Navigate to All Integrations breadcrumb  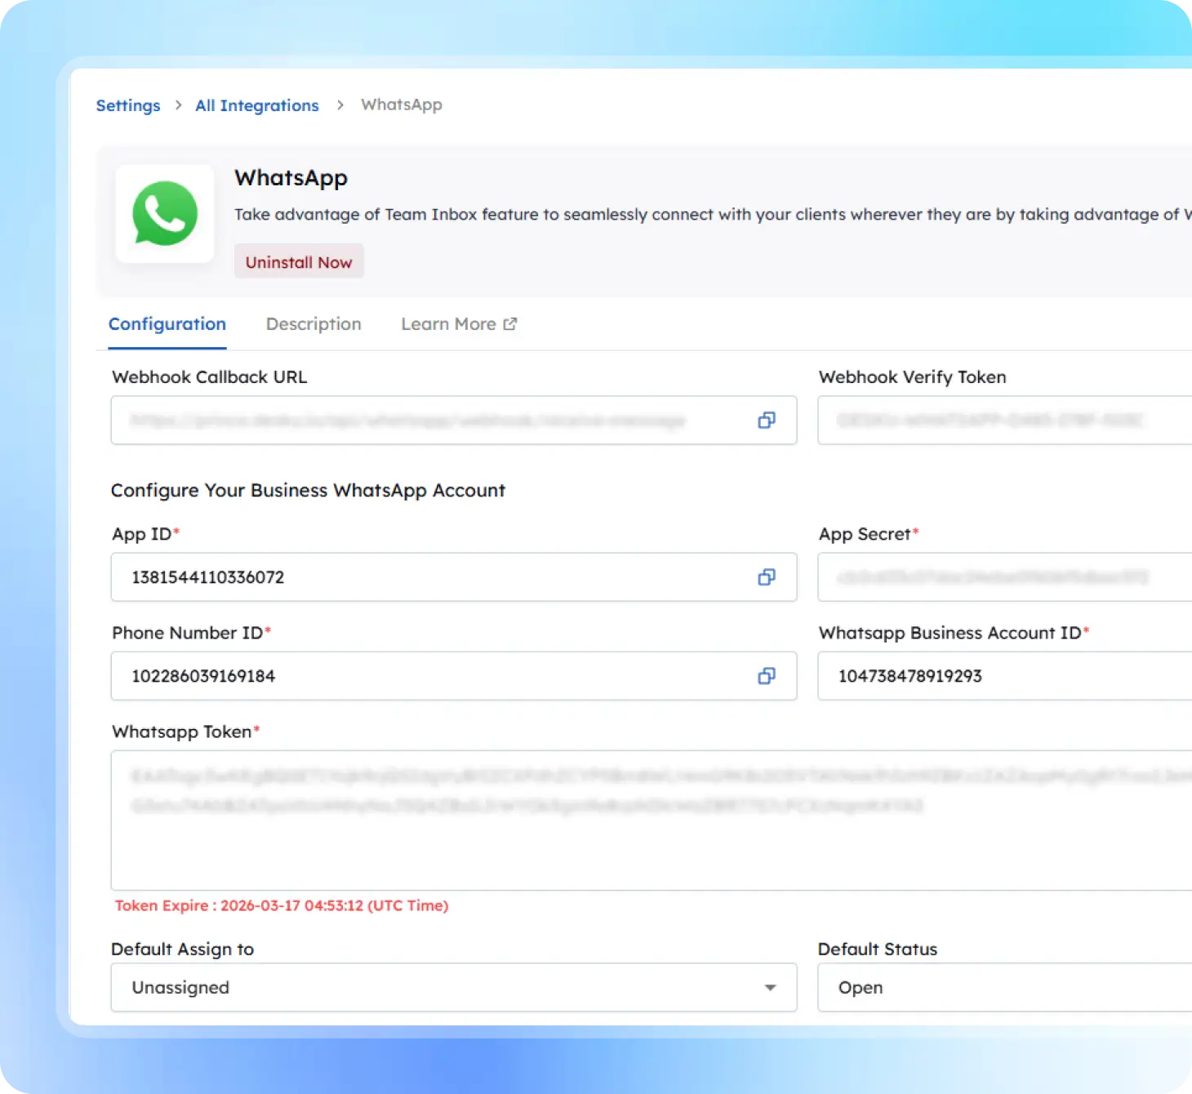click(257, 105)
